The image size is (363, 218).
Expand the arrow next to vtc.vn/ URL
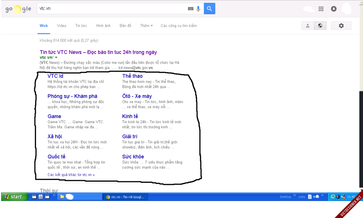point(56,57)
